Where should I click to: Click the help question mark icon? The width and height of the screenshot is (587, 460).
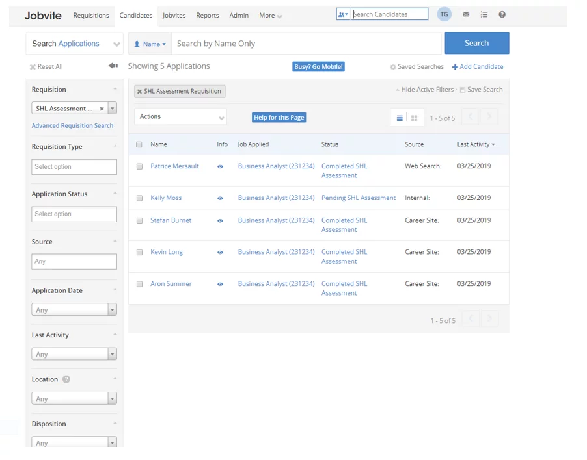[502, 14]
